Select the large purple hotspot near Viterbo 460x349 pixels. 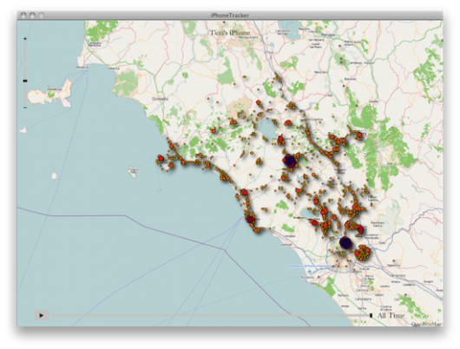pos(289,161)
